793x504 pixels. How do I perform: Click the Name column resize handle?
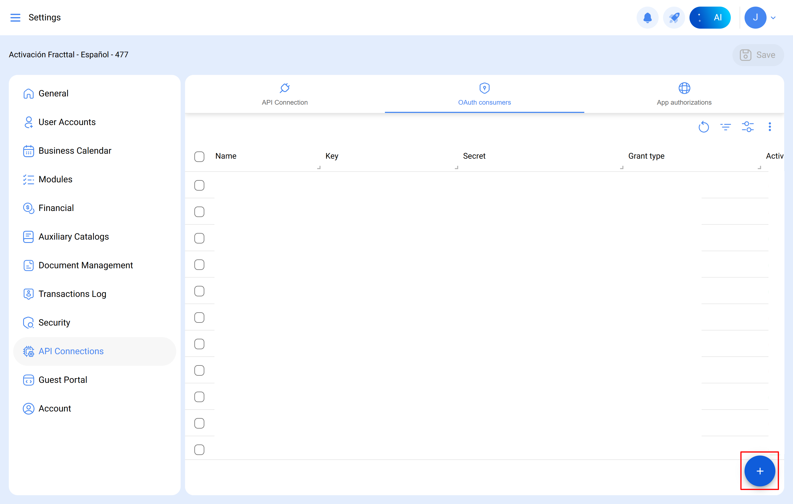[x=319, y=167]
